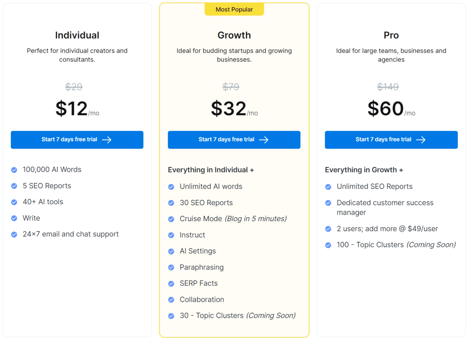Click the checkmark beside 2 users; add more @ $49/user
Screen dimensions: 468x340
pyautogui.click(x=328, y=229)
